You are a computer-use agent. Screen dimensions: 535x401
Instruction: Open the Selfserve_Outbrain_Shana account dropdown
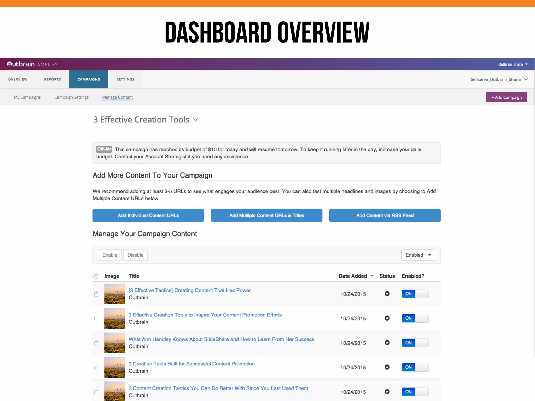pyautogui.click(x=499, y=79)
